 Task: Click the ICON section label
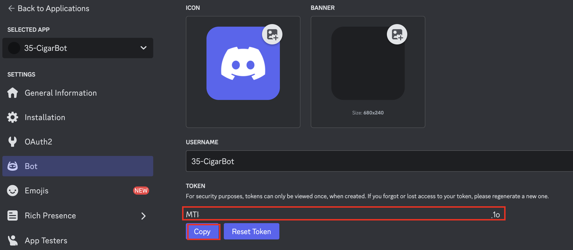coord(193,8)
